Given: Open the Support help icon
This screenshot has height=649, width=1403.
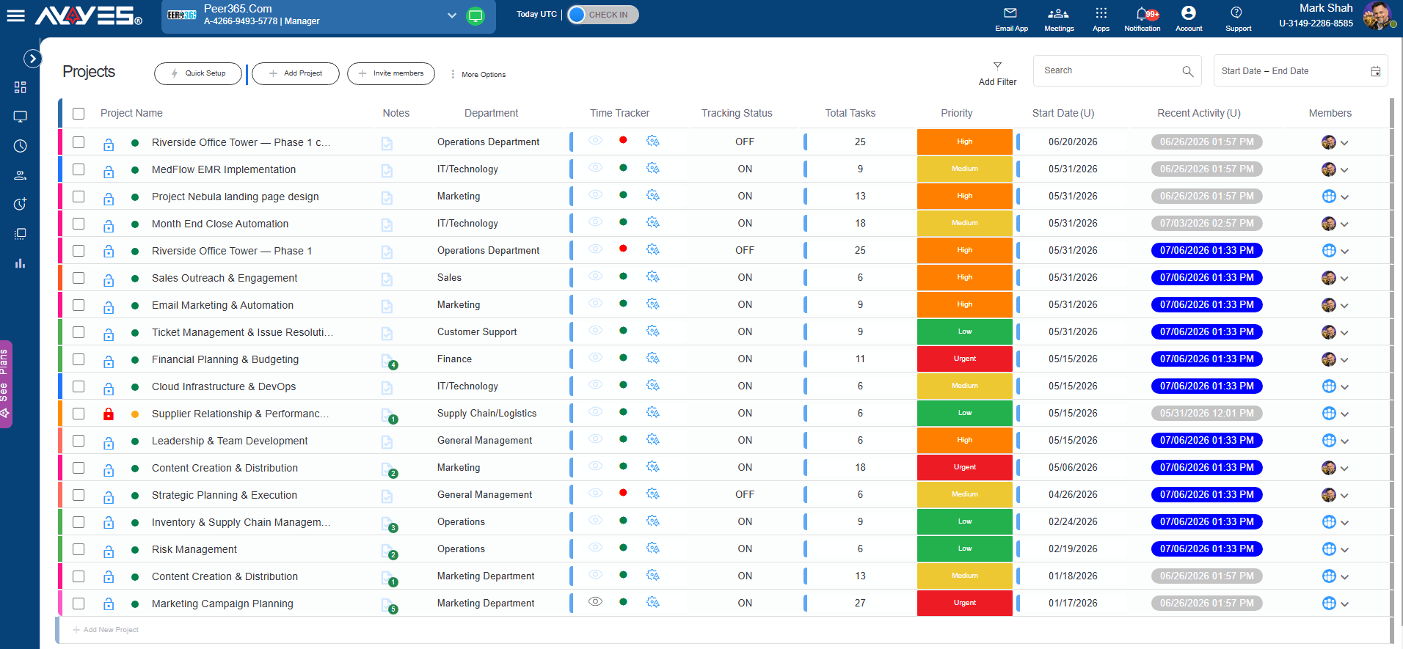Looking at the screenshot, I should [1236, 12].
